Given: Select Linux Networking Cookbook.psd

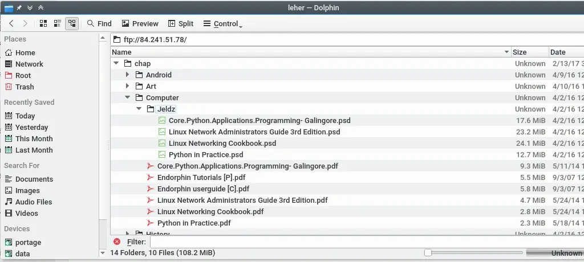Looking at the screenshot, I should coord(222,144).
